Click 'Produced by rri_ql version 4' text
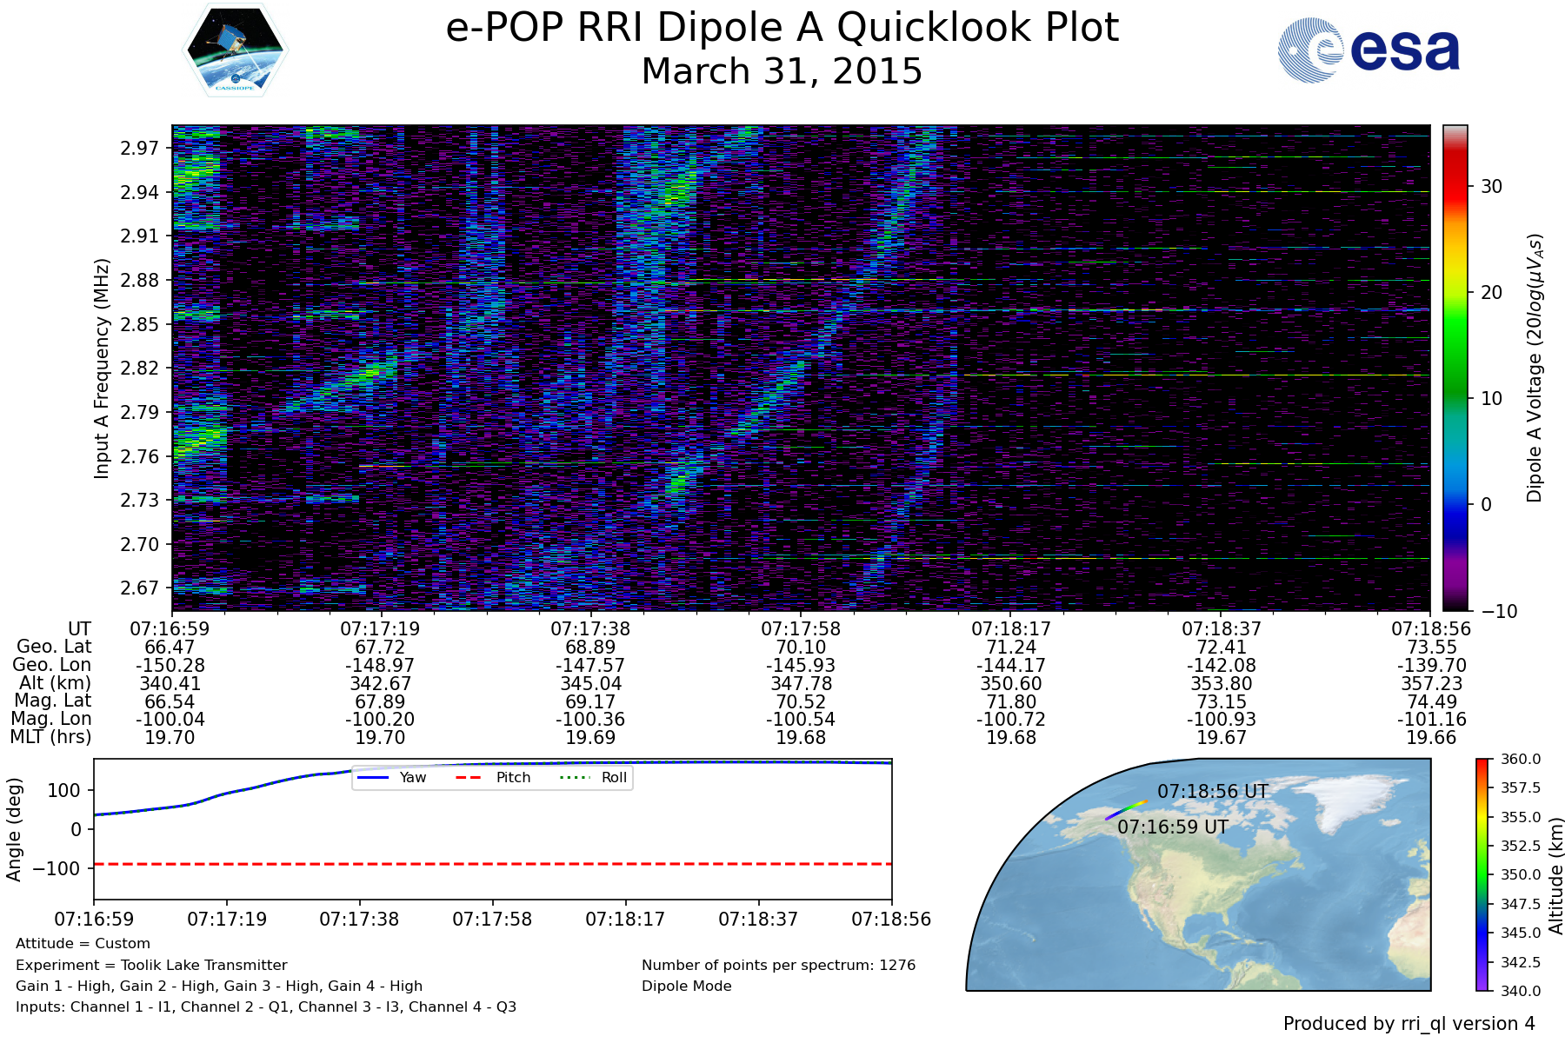 pos(1408,1024)
